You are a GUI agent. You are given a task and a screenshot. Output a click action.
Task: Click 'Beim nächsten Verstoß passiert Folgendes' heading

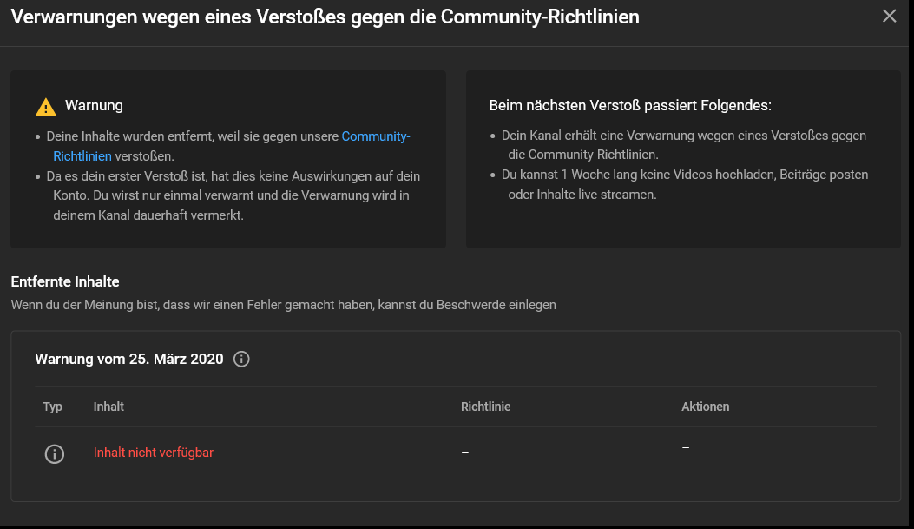[630, 106]
